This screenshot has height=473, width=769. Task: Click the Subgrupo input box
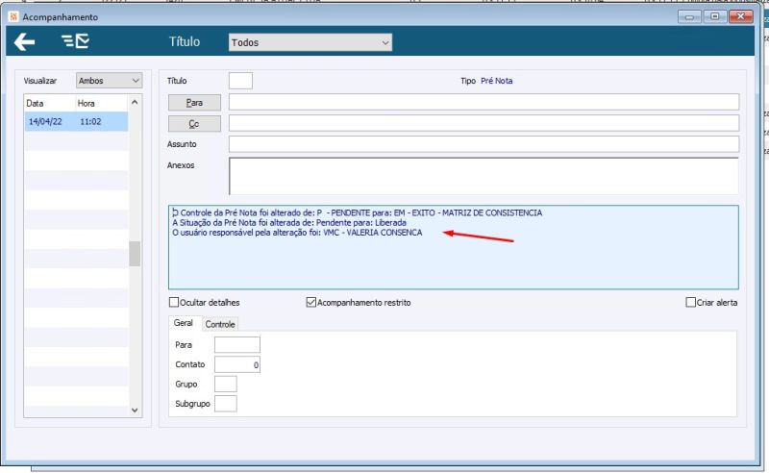[226, 404]
